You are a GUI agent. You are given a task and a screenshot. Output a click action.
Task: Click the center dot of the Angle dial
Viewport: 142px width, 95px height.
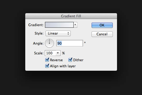point(49,43)
